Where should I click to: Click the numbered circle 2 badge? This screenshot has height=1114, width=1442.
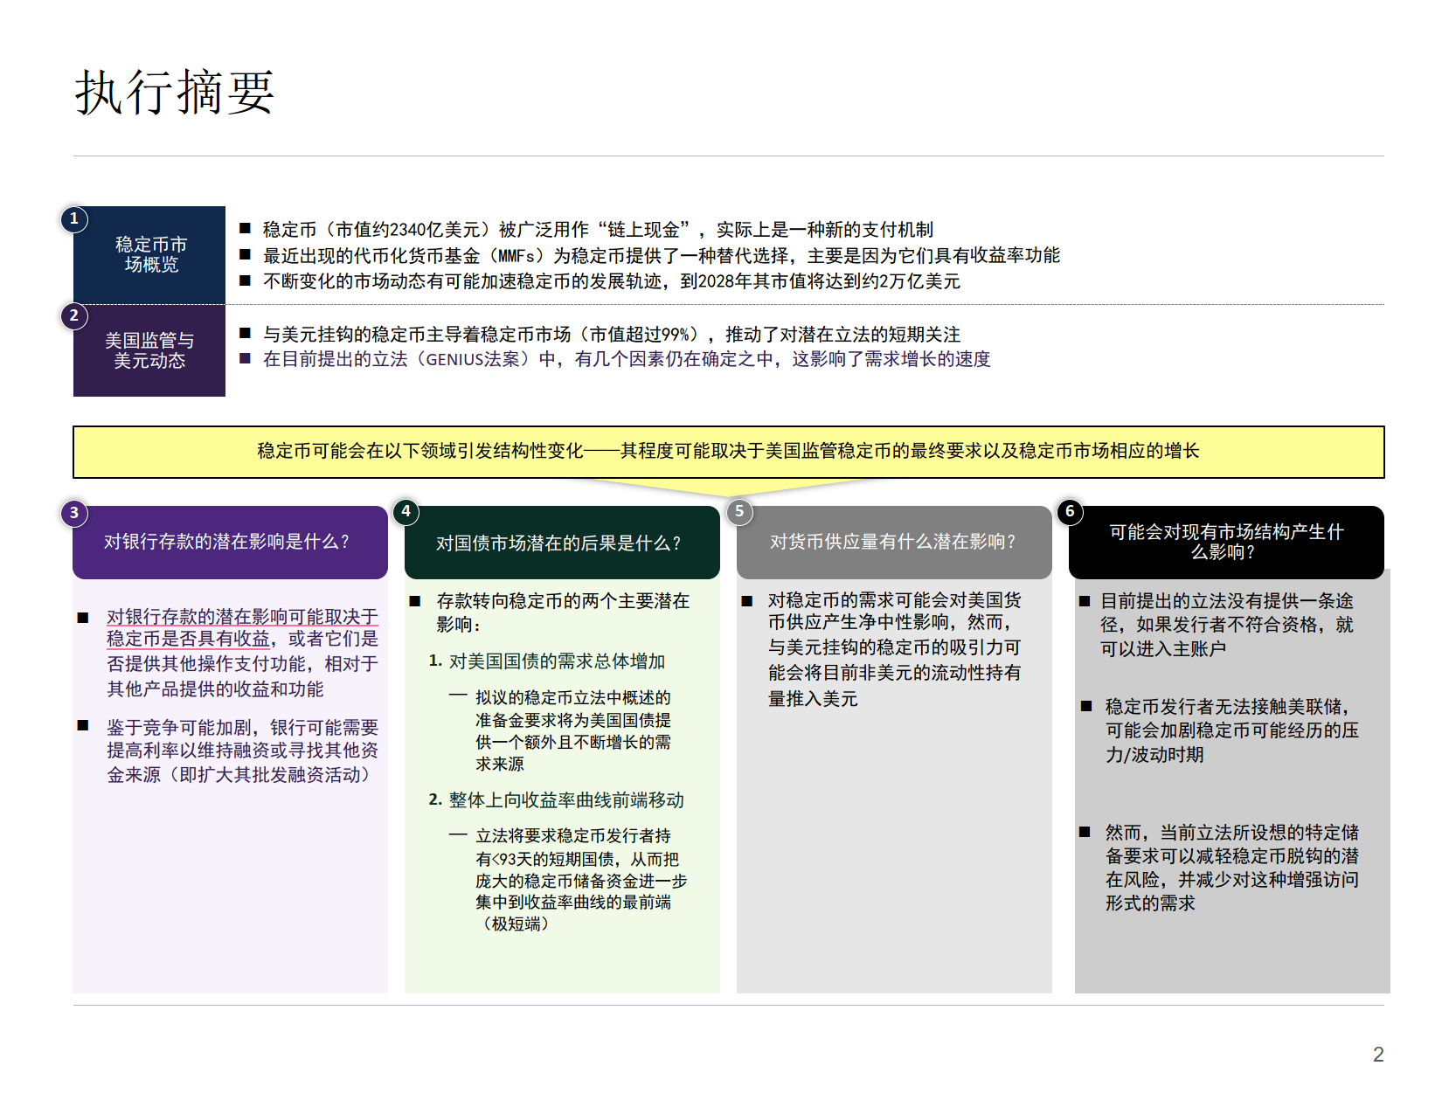click(x=74, y=316)
